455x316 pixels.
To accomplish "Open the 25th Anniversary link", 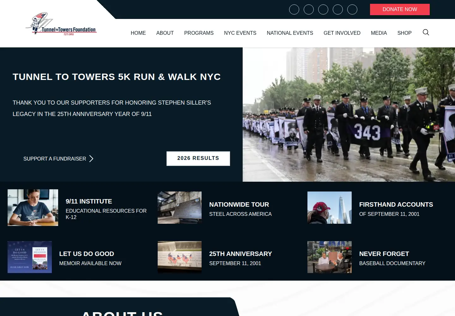I will tap(240, 254).
